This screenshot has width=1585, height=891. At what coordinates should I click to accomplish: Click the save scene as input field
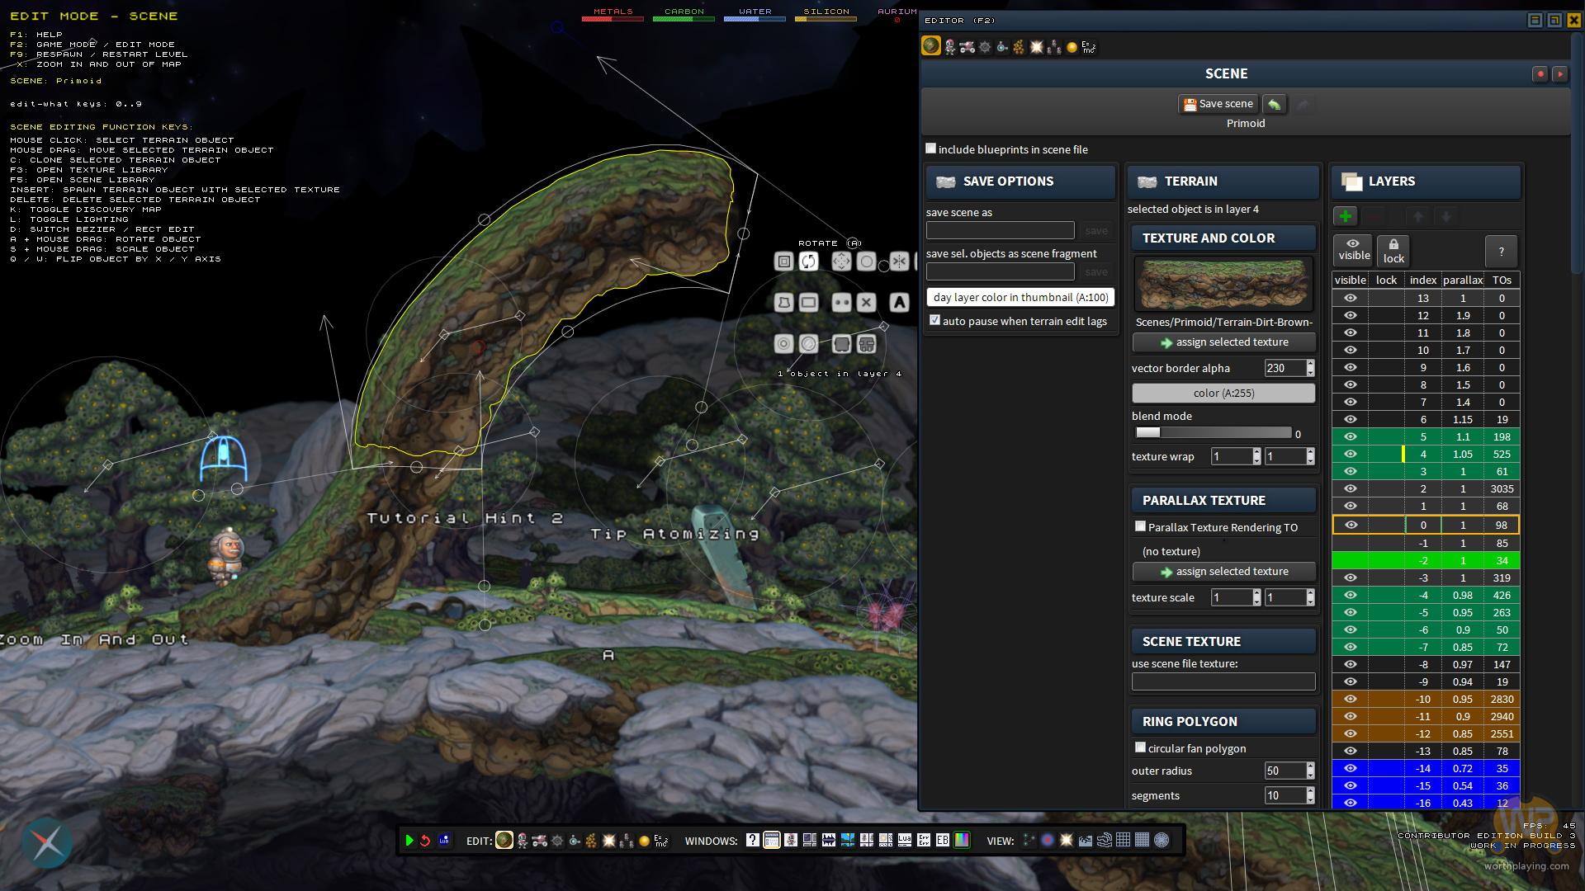[x=1000, y=230]
